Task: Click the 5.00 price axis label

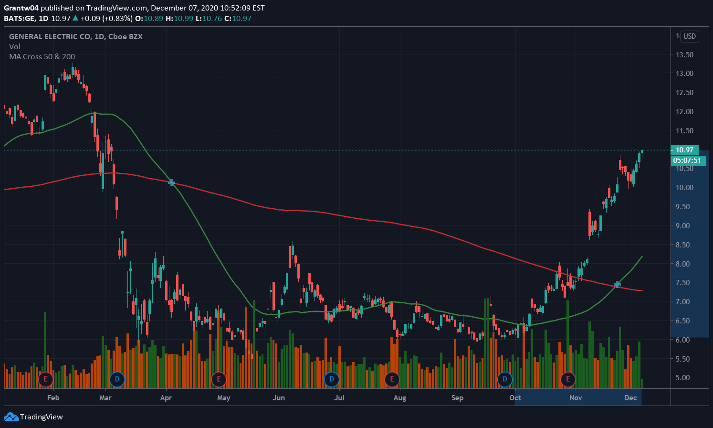Action: [x=683, y=378]
